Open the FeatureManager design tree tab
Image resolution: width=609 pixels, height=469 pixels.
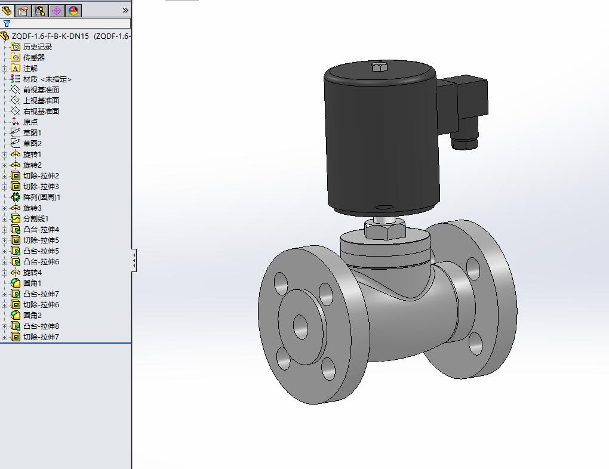[x=7, y=10]
